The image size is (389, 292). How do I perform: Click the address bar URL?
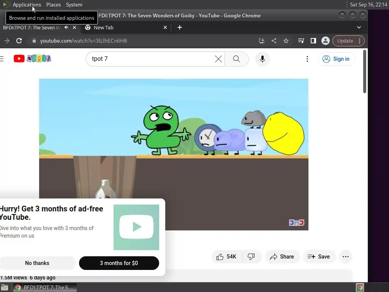pyautogui.click(x=83, y=41)
